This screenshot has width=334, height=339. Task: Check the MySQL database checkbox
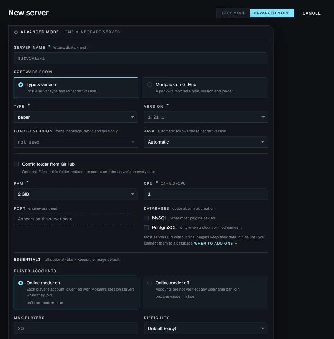click(146, 218)
